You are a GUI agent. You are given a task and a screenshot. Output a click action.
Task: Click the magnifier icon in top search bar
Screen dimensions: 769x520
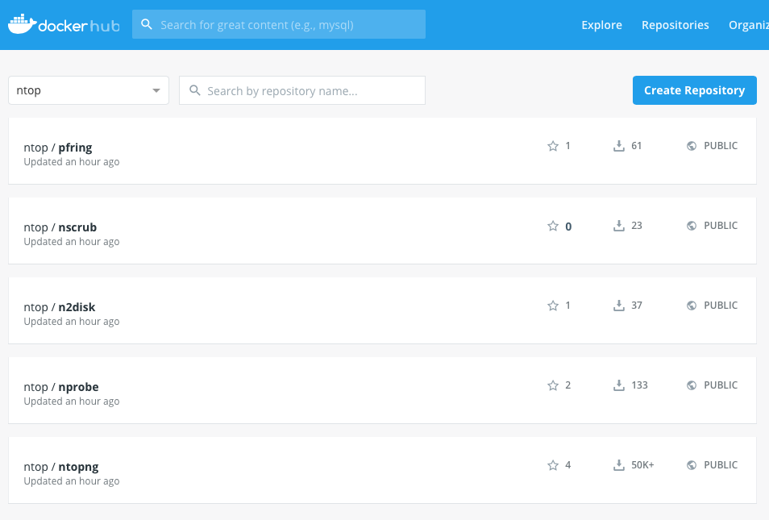pos(146,24)
